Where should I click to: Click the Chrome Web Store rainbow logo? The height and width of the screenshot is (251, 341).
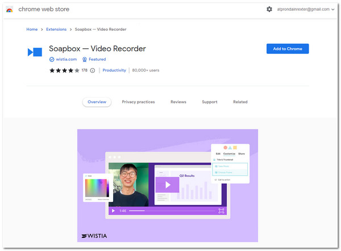9,9
